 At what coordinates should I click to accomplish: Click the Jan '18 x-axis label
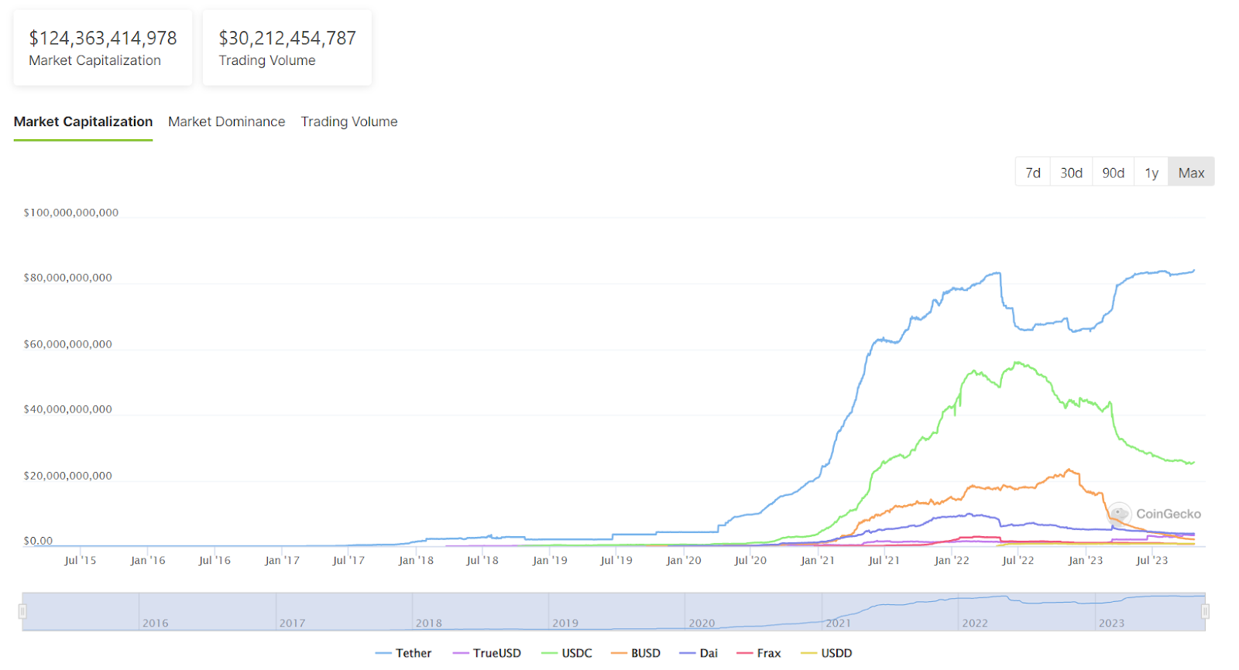(416, 560)
